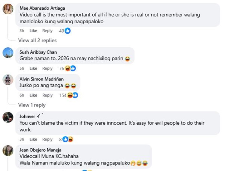The width and height of the screenshot is (234, 171).
Task: Expand "View 1 reply" under Alvin's comment
Action: 32,105
